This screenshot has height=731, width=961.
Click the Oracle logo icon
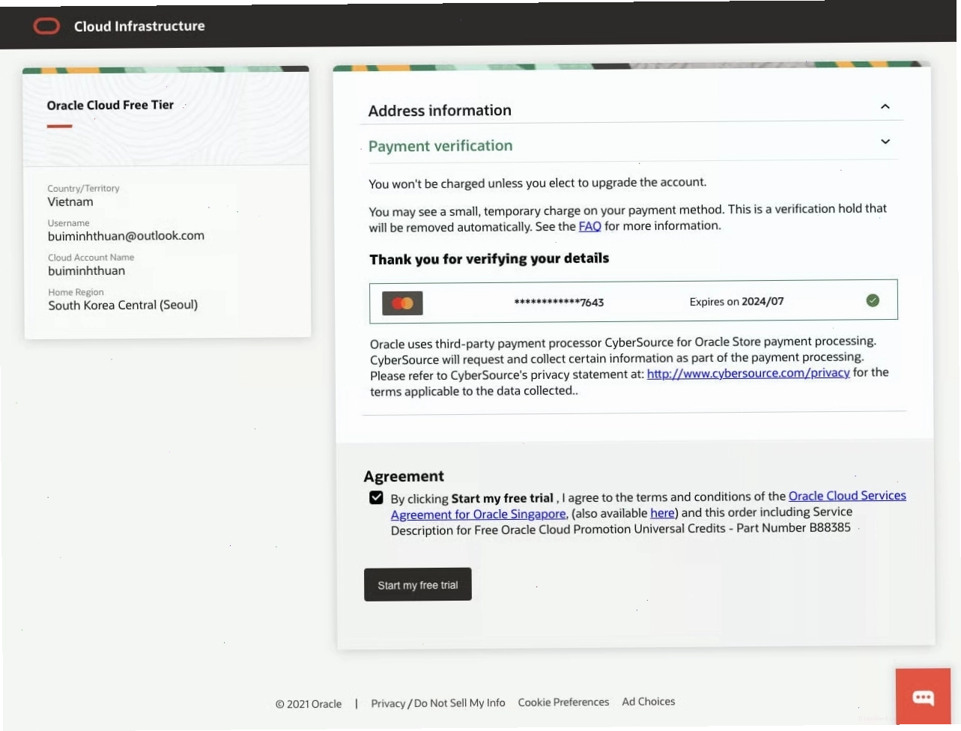46,26
